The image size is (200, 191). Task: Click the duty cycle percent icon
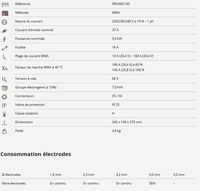5,68
